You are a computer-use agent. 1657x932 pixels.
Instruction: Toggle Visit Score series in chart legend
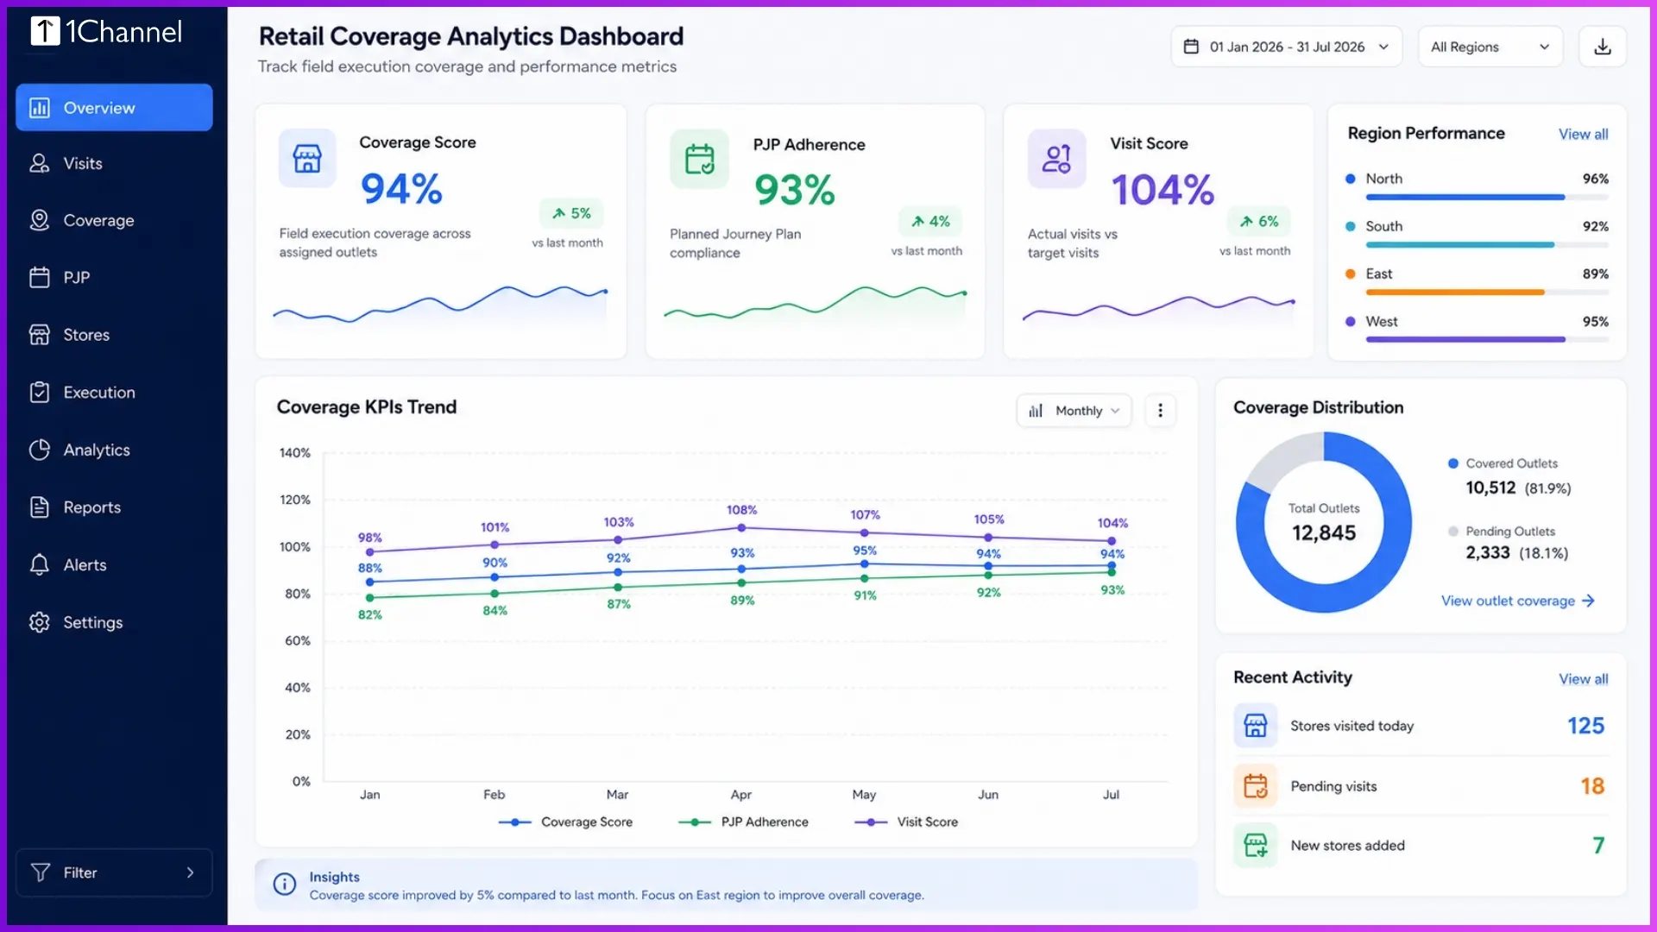[905, 822]
